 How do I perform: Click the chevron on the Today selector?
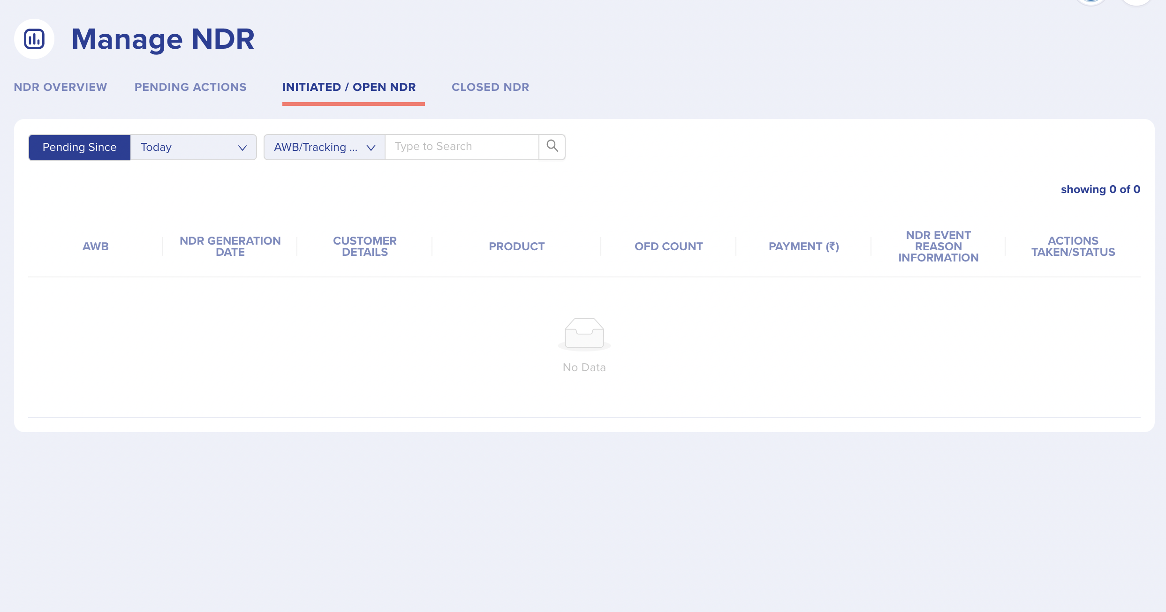tap(242, 147)
